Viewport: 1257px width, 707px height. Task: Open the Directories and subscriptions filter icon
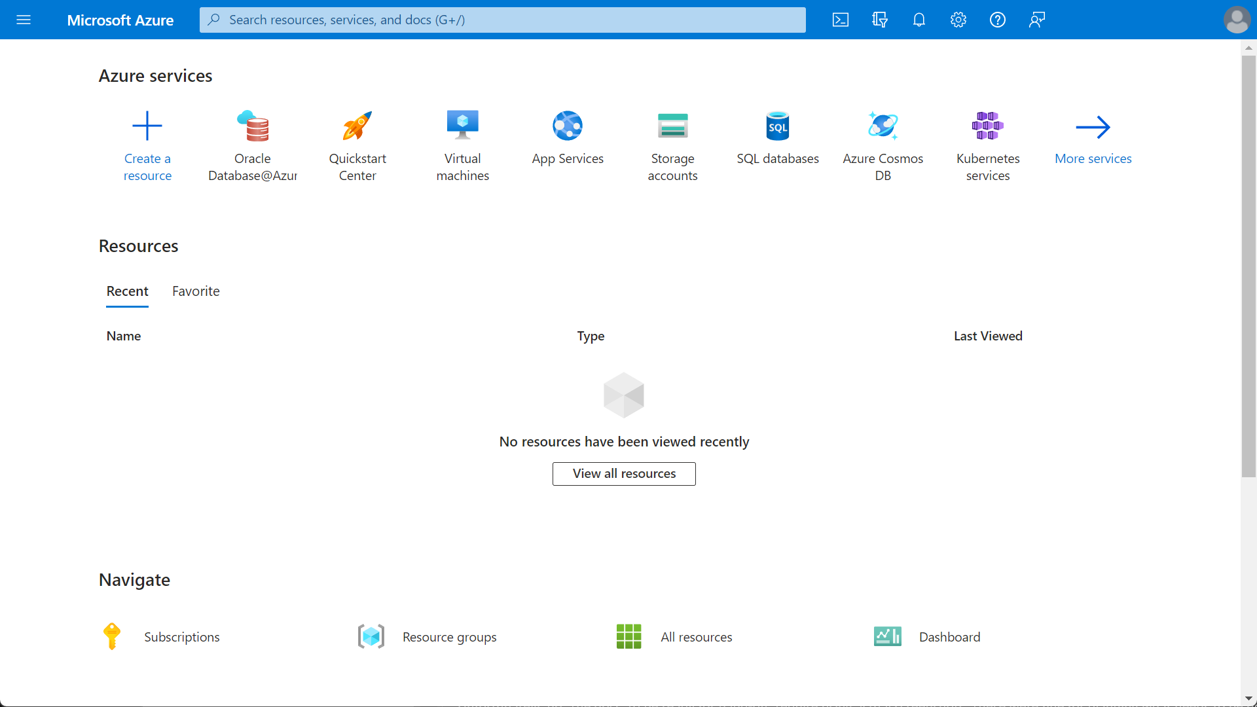tap(880, 20)
